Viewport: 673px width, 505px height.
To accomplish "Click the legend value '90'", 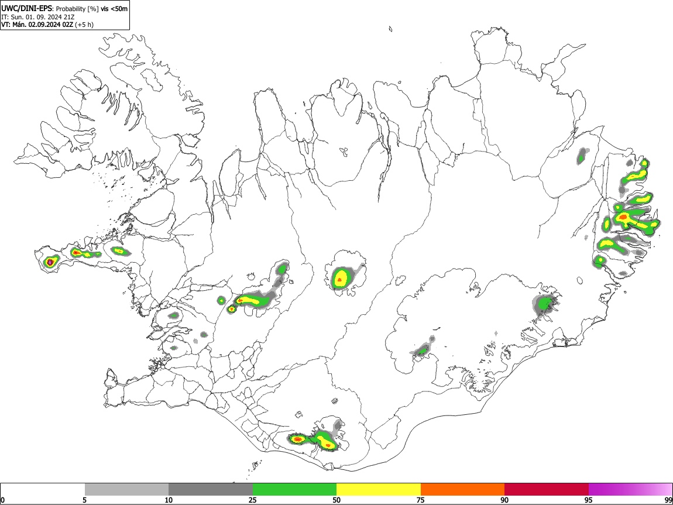I will coord(504,500).
